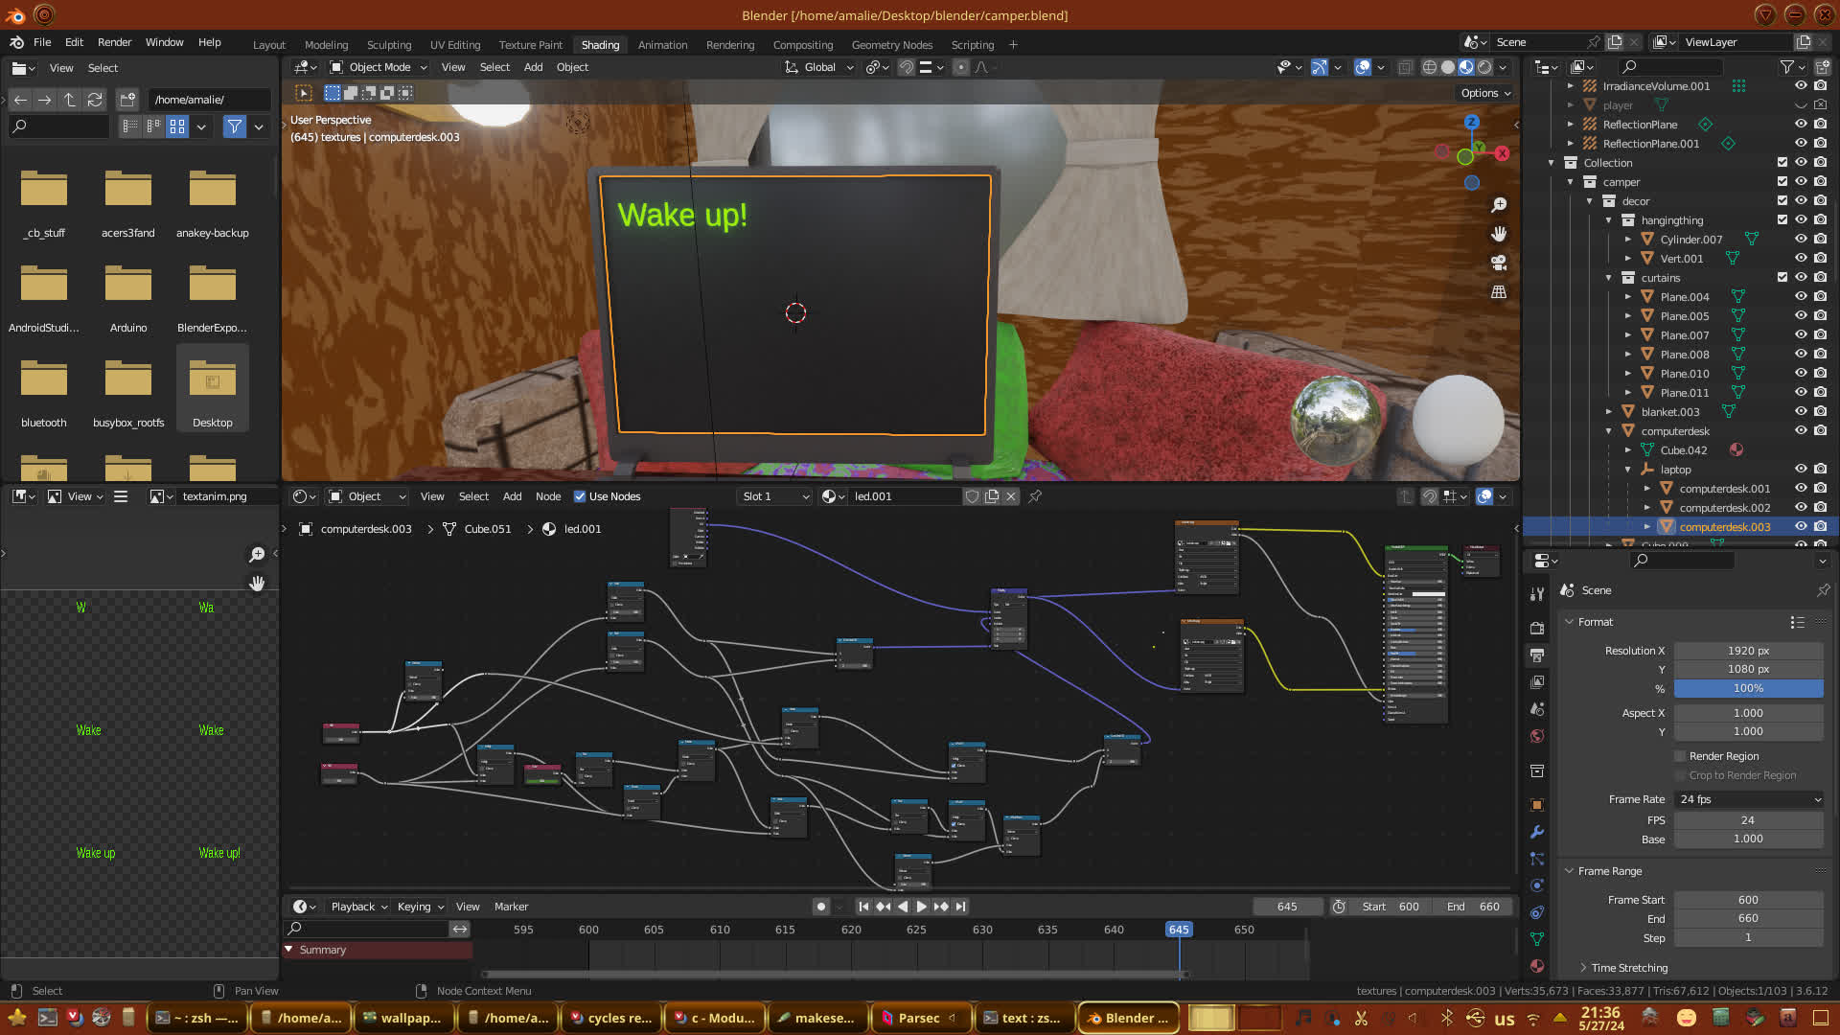This screenshot has height=1035, width=1840.
Task: Toggle the Use Nodes checkbox
Action: coord(580,496)
